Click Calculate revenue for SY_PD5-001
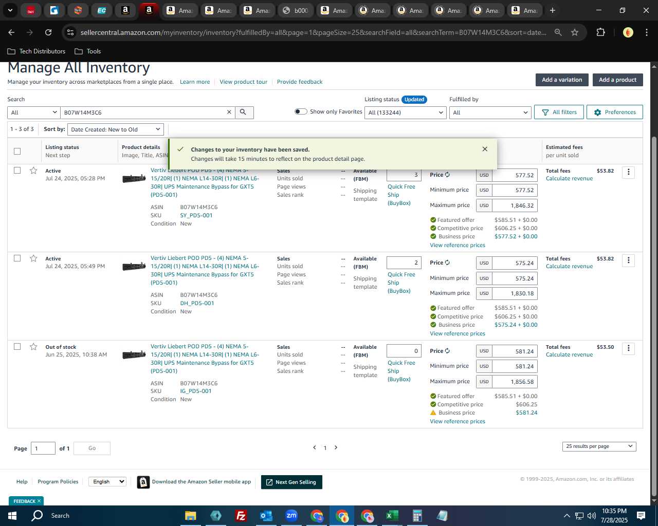 point(569,178)
